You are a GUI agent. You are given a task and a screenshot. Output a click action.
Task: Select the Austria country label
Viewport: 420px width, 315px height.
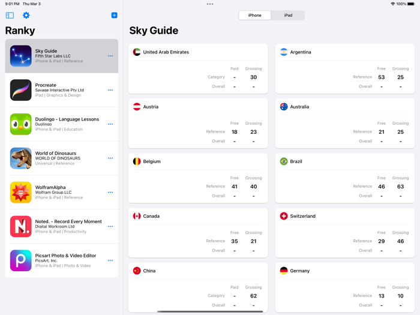[x=151, y=107]
